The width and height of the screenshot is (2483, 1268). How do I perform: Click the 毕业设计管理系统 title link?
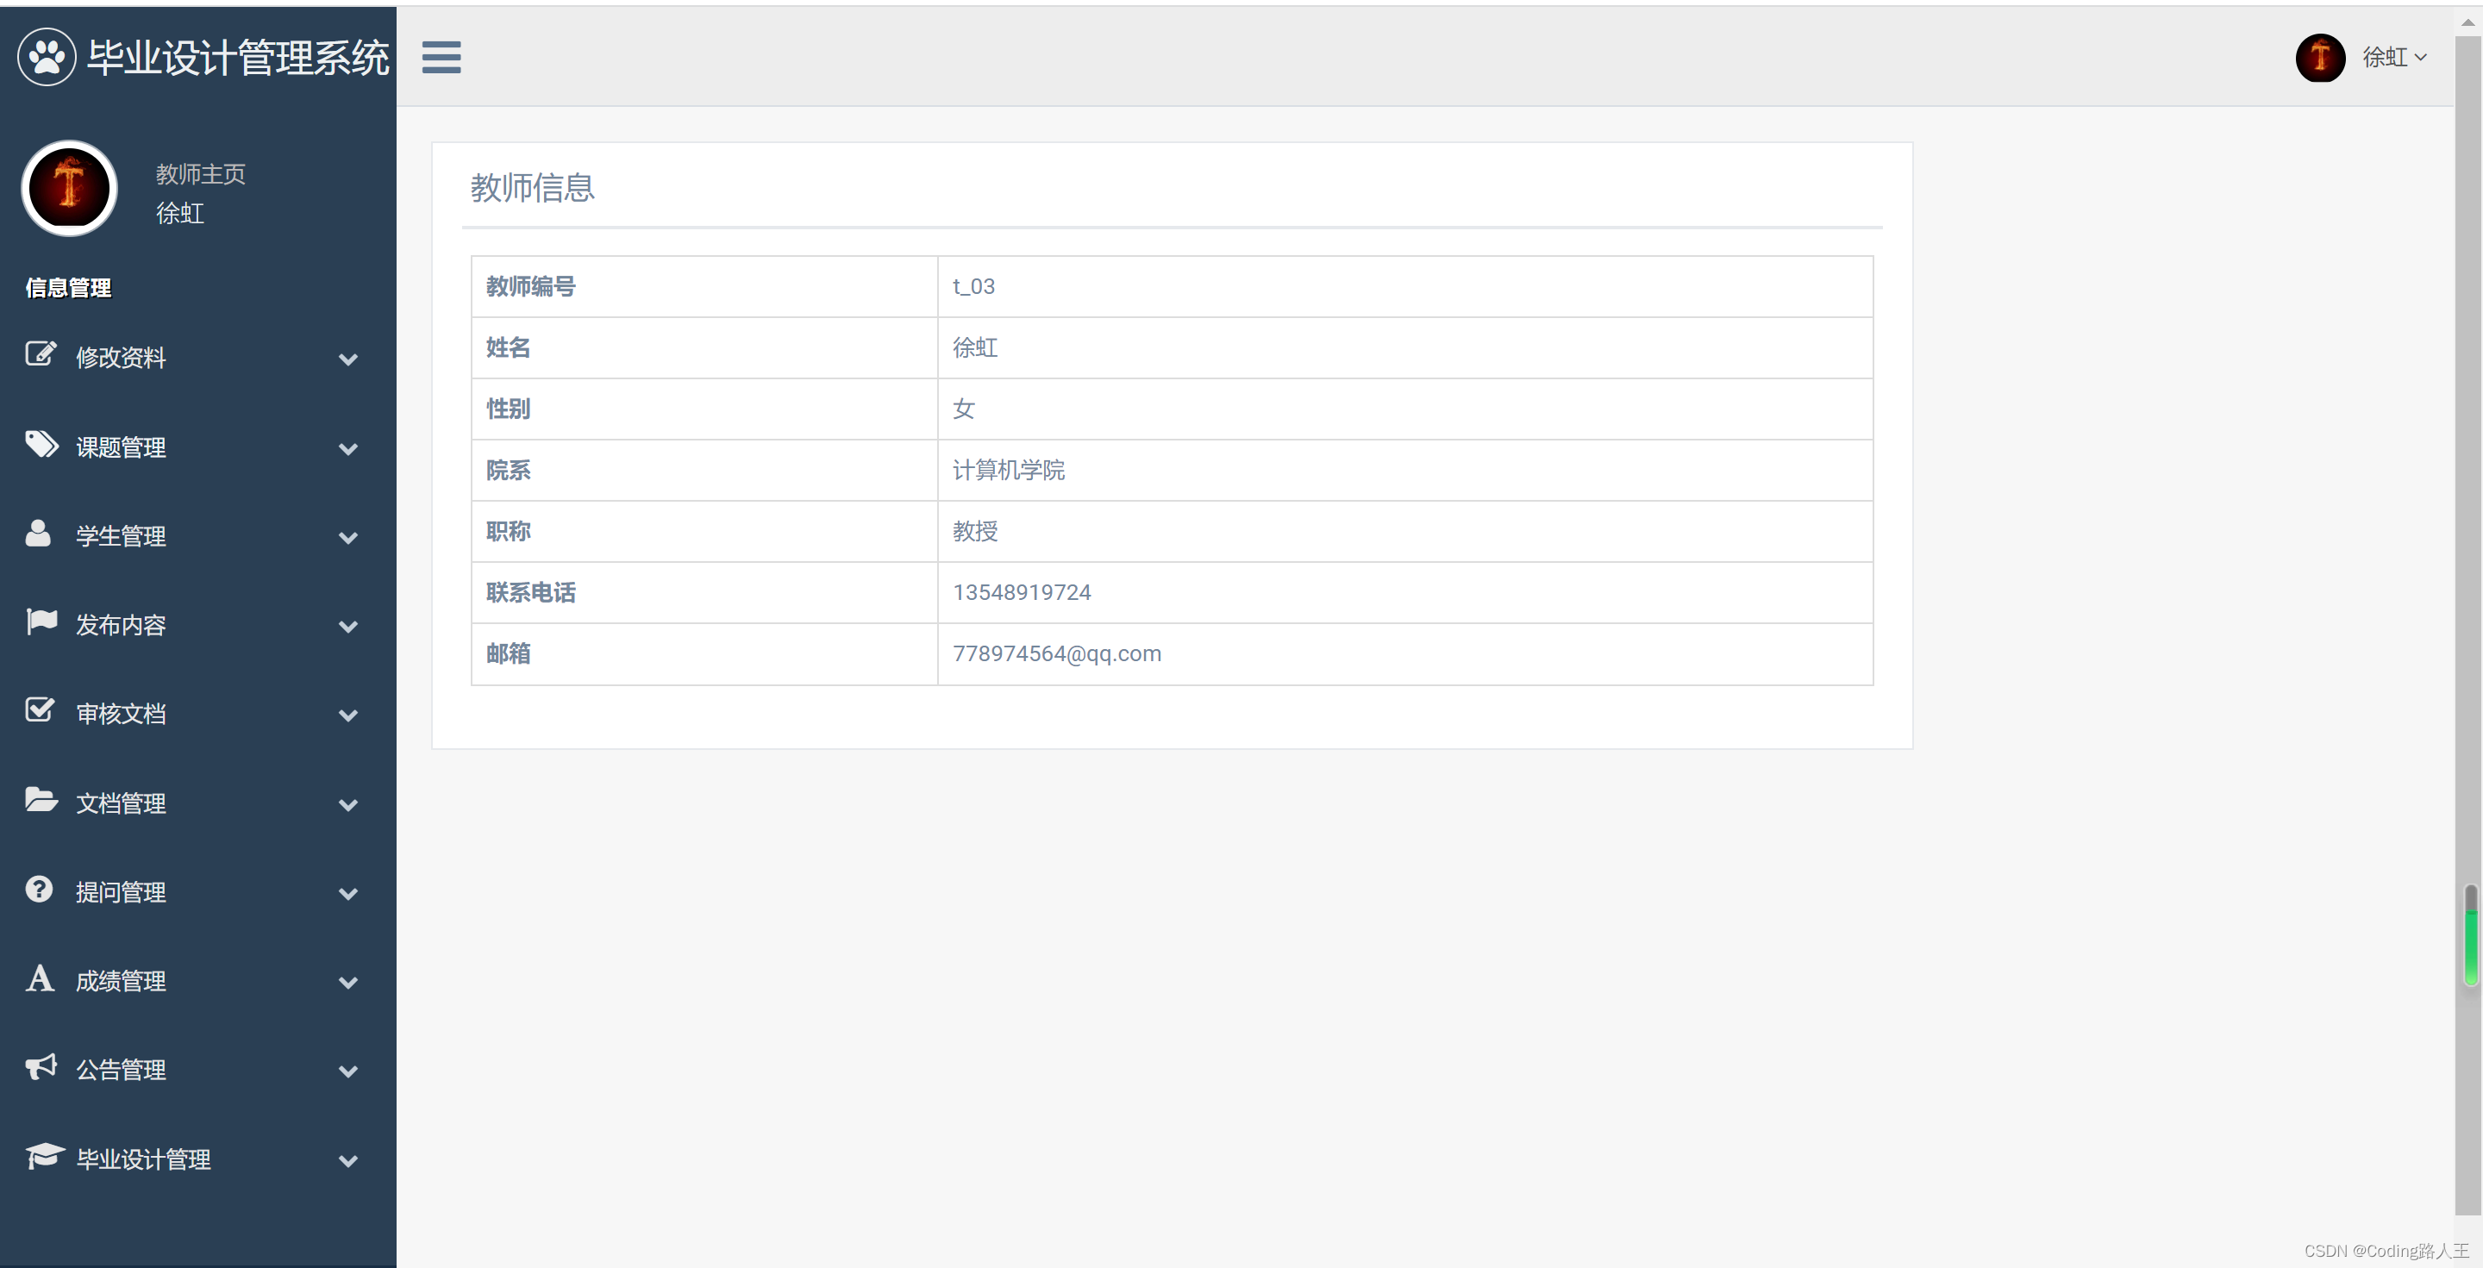click(238, 58)
